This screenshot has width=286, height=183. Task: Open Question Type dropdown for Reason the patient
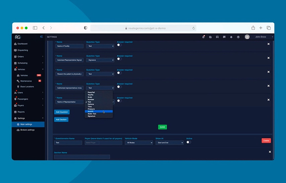click(100, 74)
